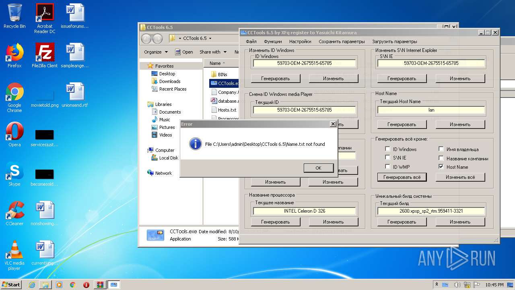Click OK in Error dialog
Viewport: 515px width, 290px height.
point(318,168)
